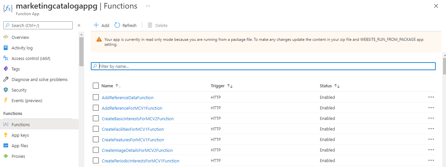Collapse the sidebar with double chevron

pyautogui.click(x=79, y=25)
